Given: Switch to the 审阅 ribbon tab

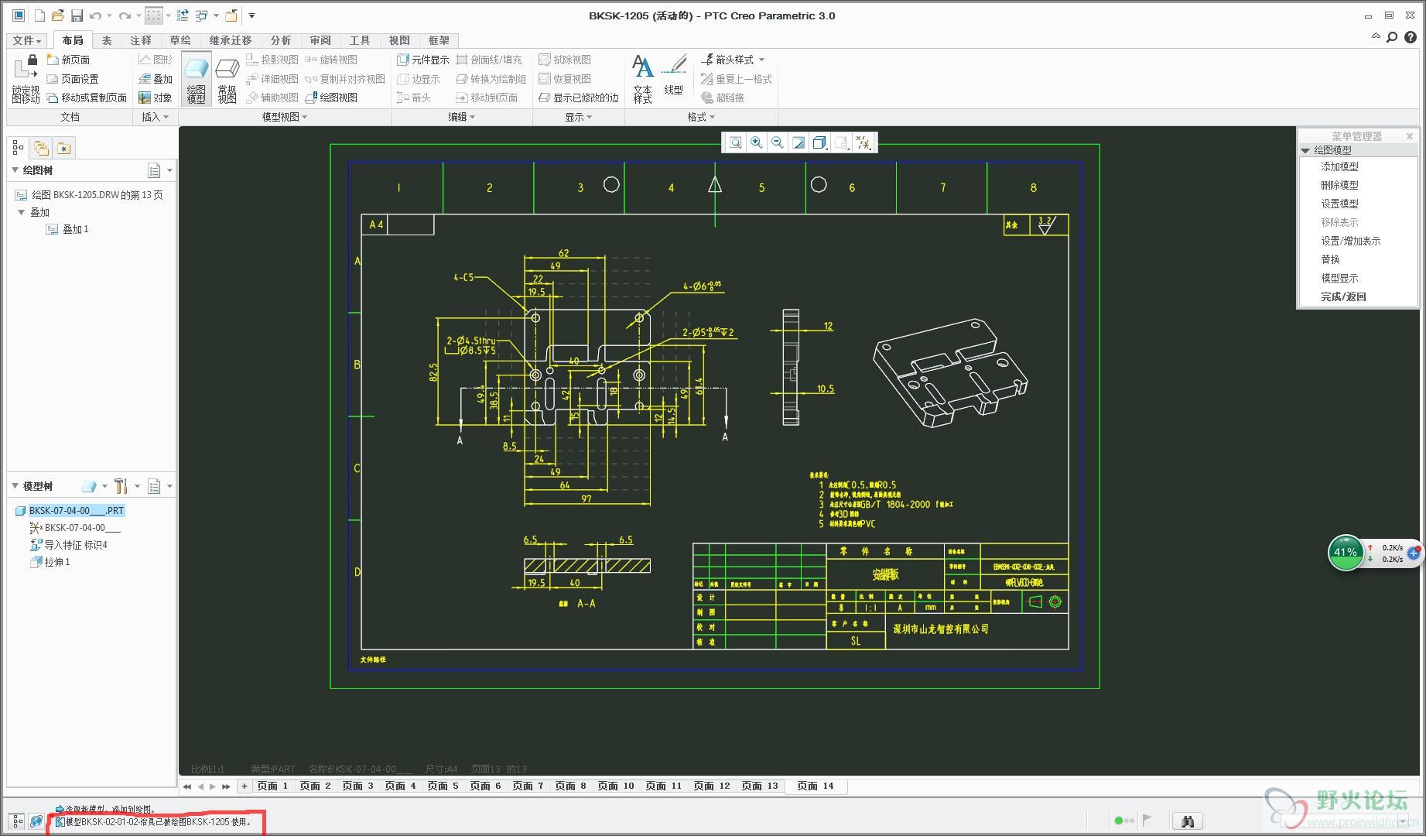Looking at the screenshot, I should [320, 40].
